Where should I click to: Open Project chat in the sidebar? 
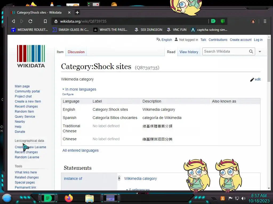[x=23, y=96]
